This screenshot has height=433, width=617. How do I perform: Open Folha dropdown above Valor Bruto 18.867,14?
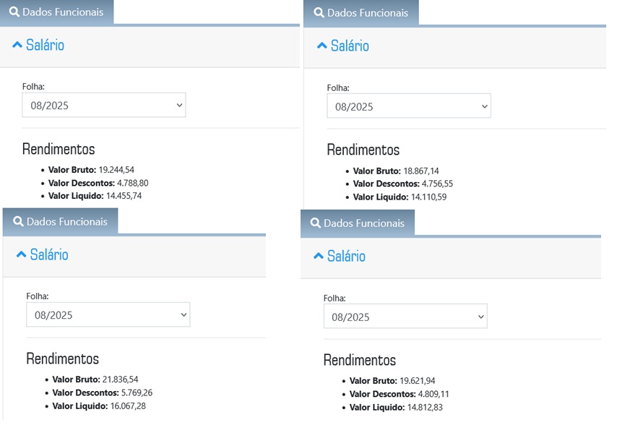point(408,106)
